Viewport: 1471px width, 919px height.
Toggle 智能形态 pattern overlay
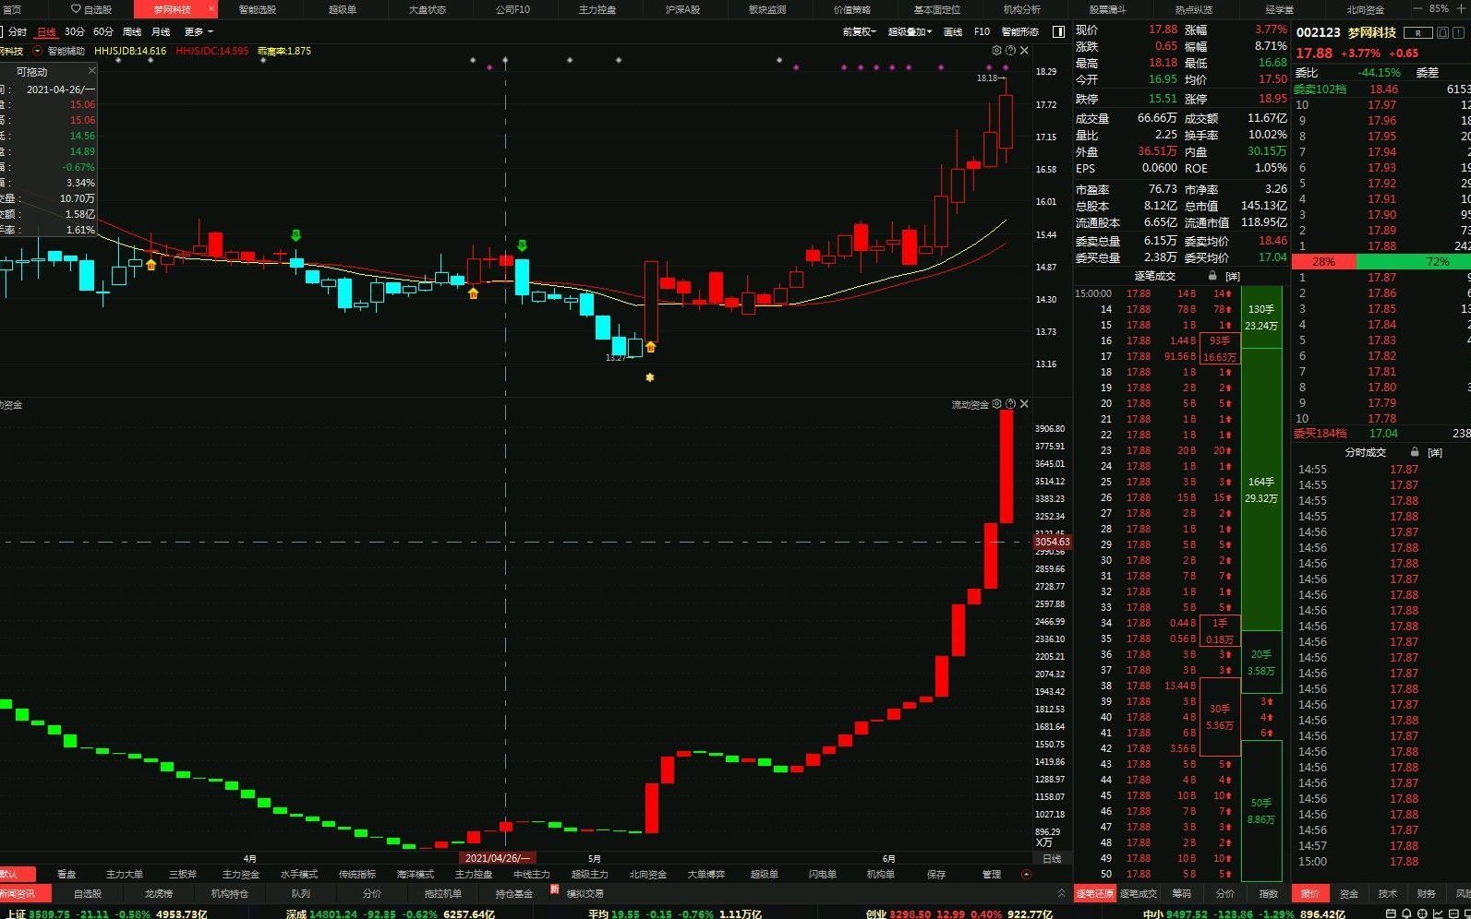pyautogui.click(x=1020, y=31)
